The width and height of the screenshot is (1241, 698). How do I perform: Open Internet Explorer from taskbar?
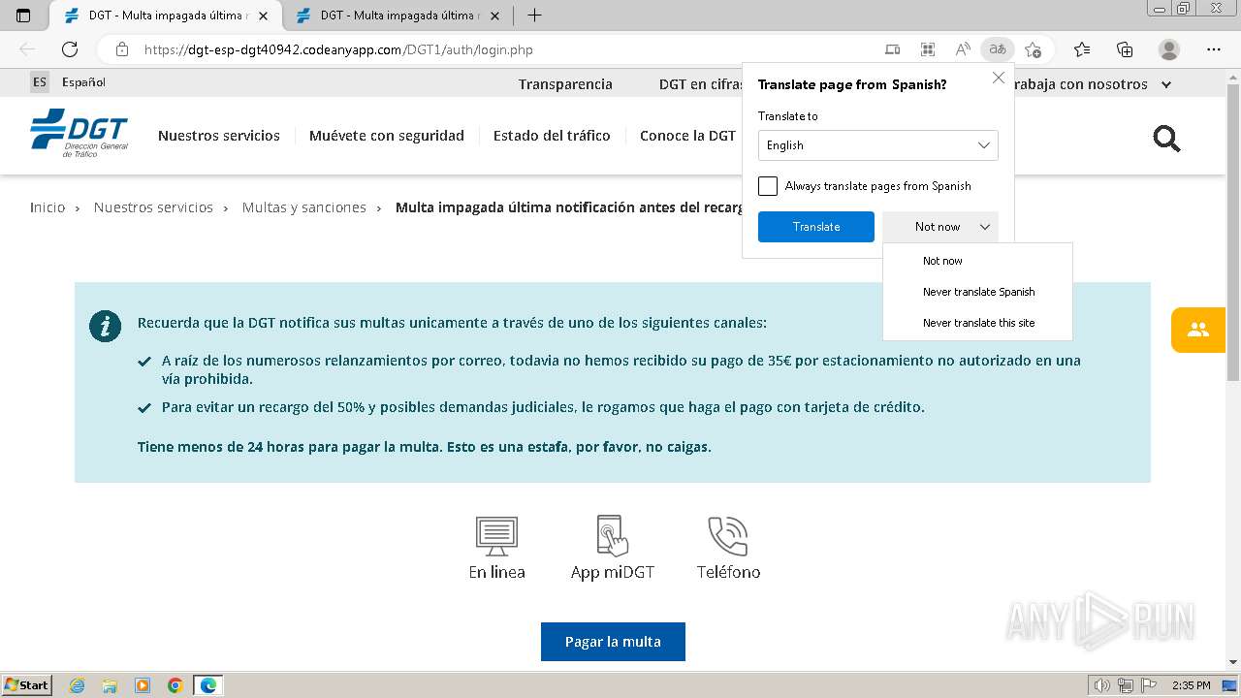[78, 685]
